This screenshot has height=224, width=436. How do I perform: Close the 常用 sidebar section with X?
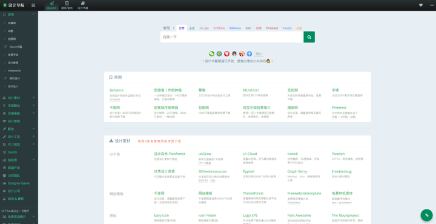pyautogui.click(x=34, y=14)
